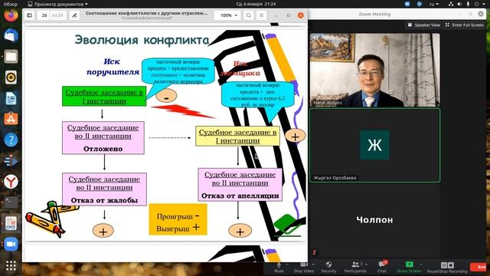Click the Отказ от жалобы text
This screenshot has width=490, height=276.
pyautogui.click(x=104, y=200)
